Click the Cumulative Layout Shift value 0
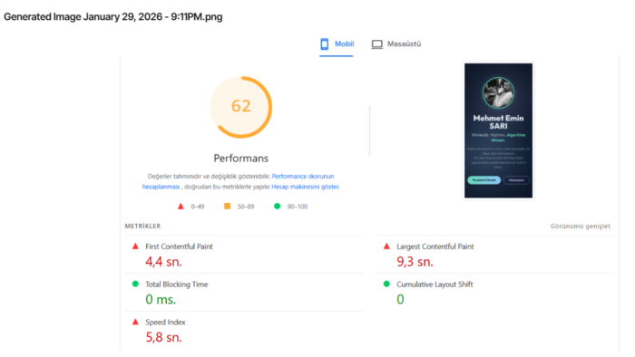635x357 pixels. tap(400, 299)
